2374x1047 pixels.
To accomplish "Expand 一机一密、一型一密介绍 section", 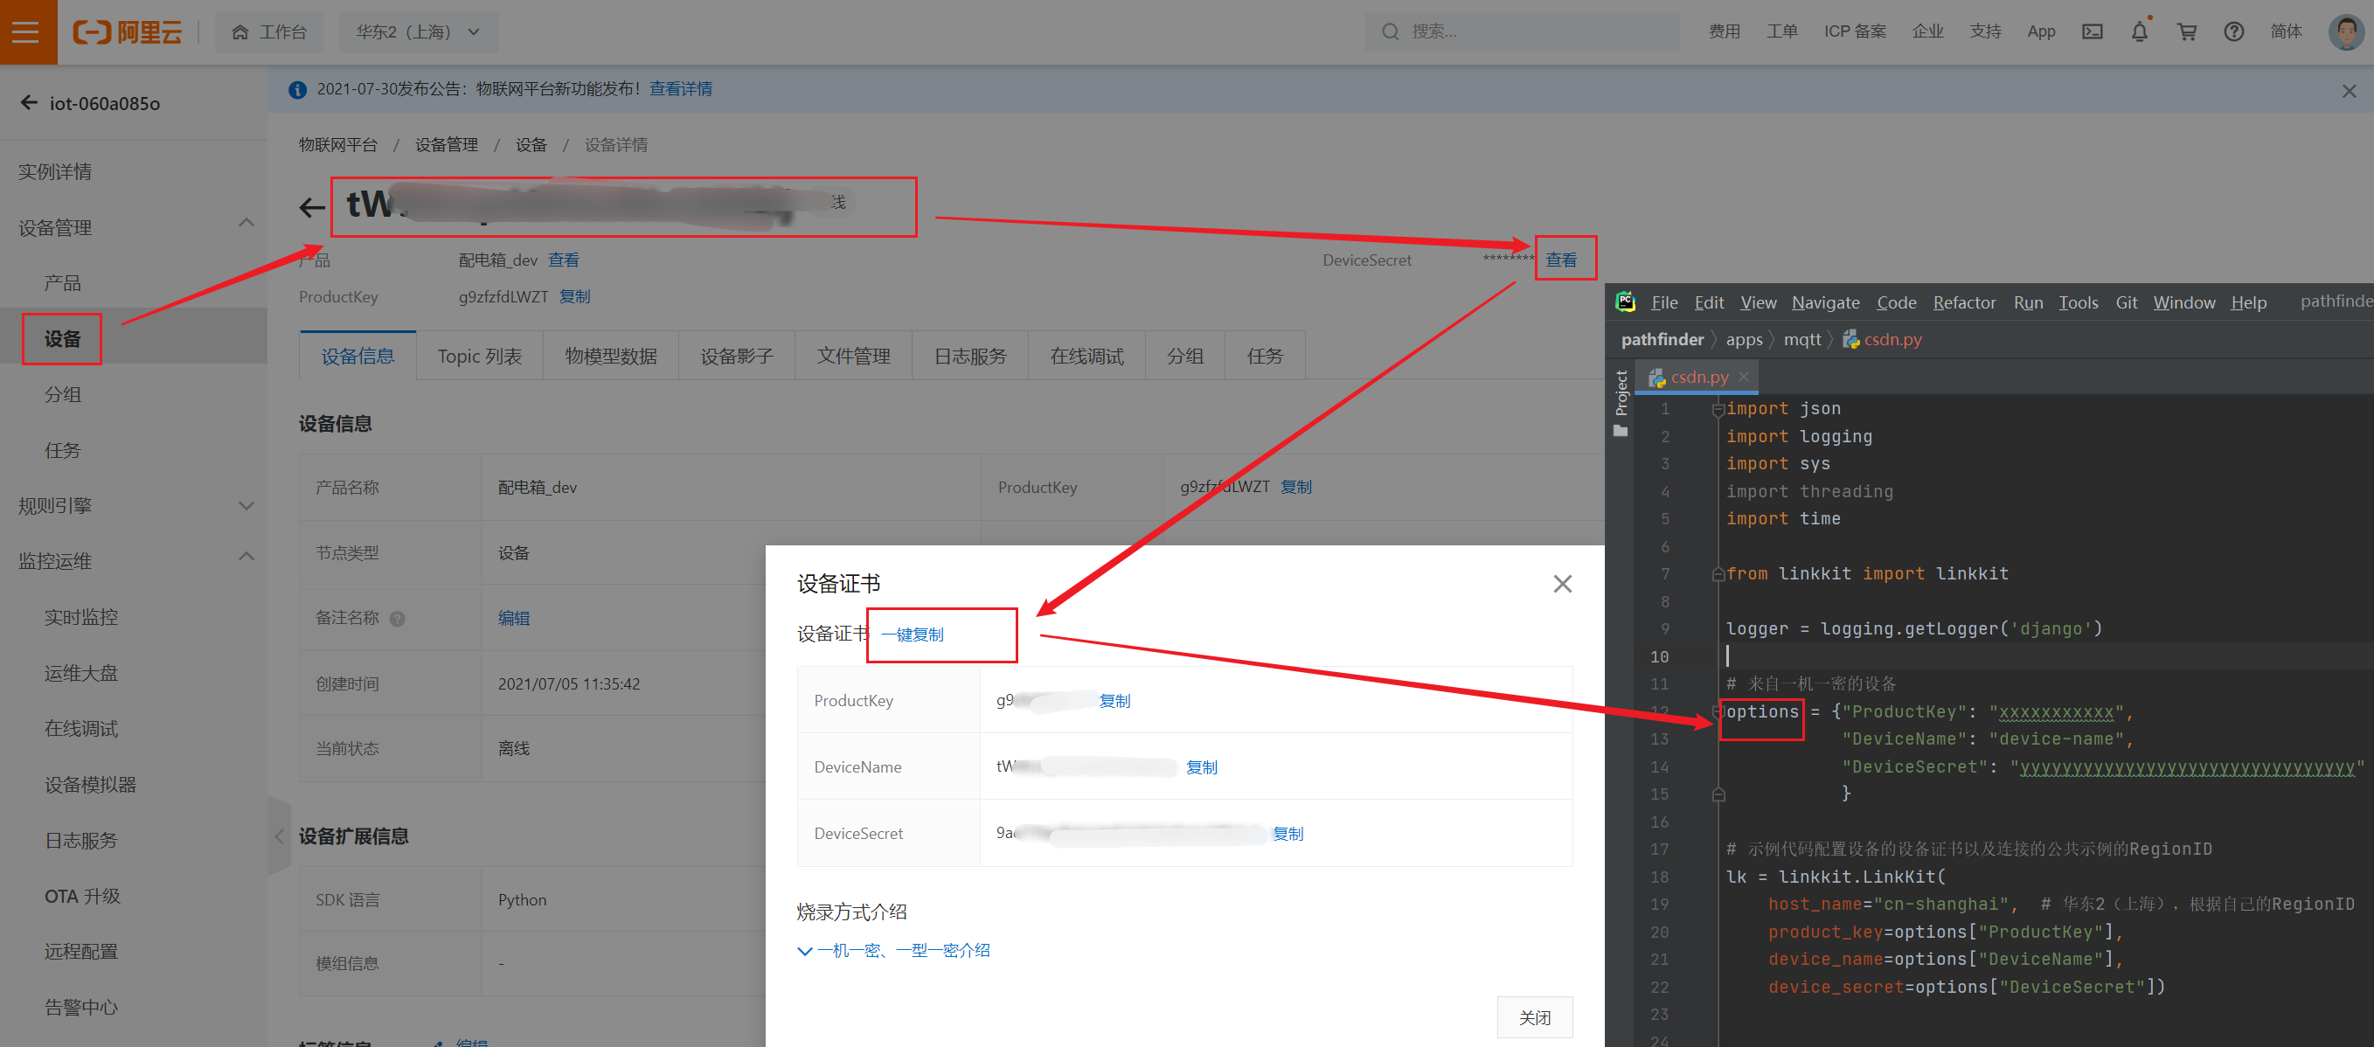I will pyautogui.click(x=893, y=950).
